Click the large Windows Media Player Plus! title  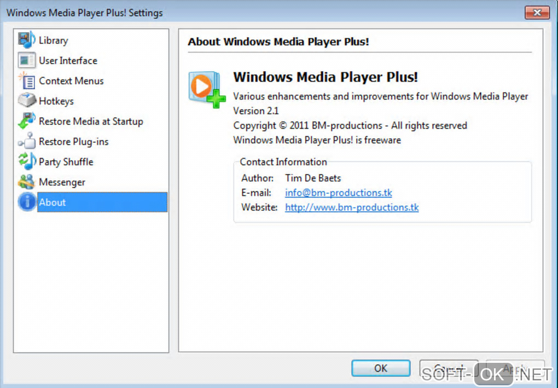click(326, 77)
